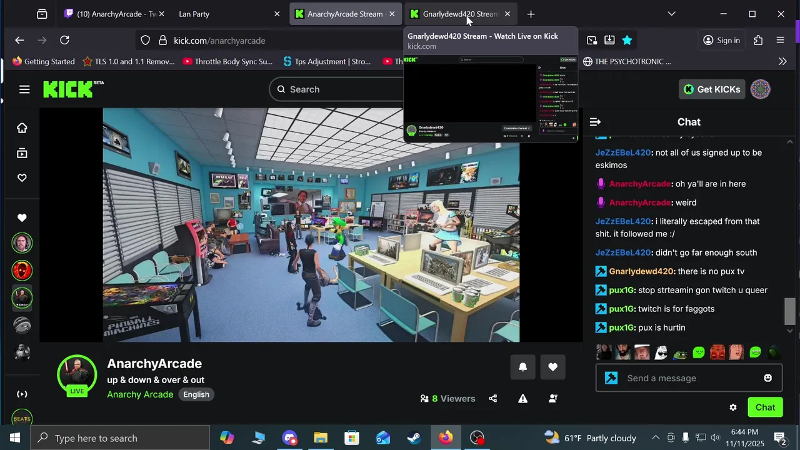Open Windows Start menu

pos(15,438)
